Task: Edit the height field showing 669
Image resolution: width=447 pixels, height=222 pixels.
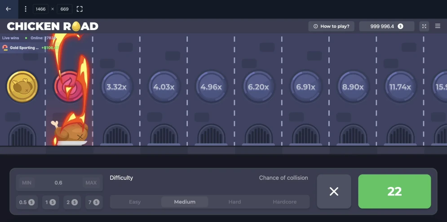Action: 64,9
